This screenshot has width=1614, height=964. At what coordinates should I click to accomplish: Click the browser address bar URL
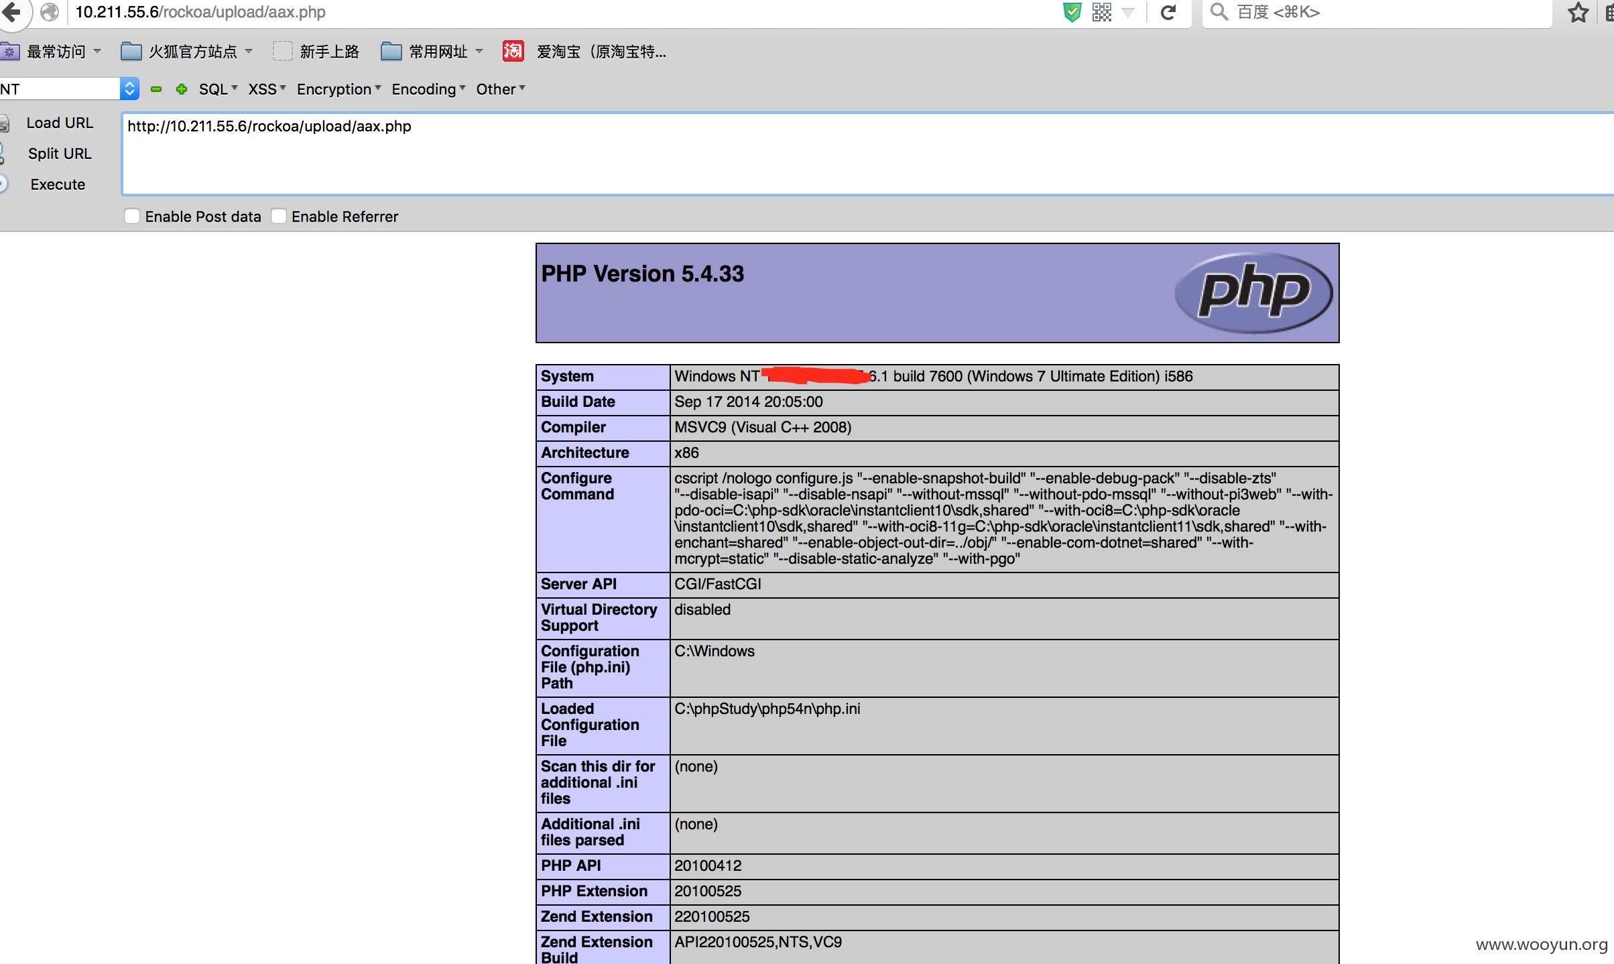click(x=200, y=12)
